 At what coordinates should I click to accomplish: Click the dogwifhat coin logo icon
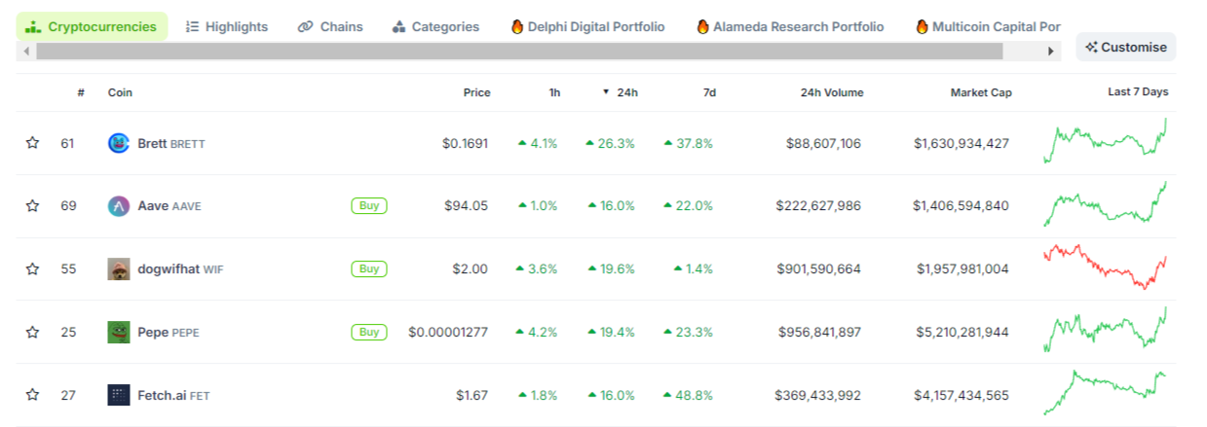point(119,269)
